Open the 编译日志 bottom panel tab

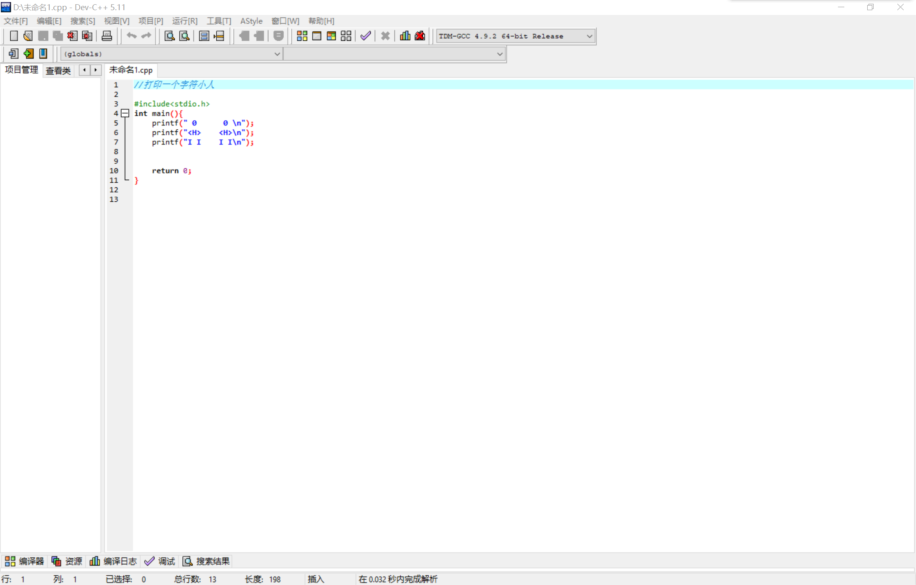(x=114, y=561)
